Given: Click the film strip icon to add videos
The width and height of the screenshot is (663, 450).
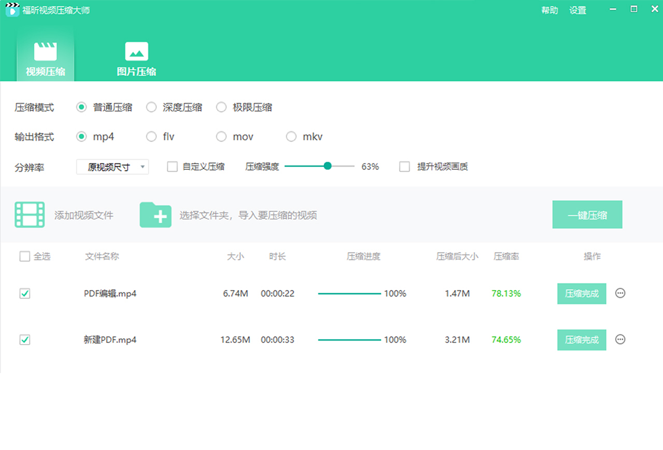Looking at the screenshot, I should [30, 214].
